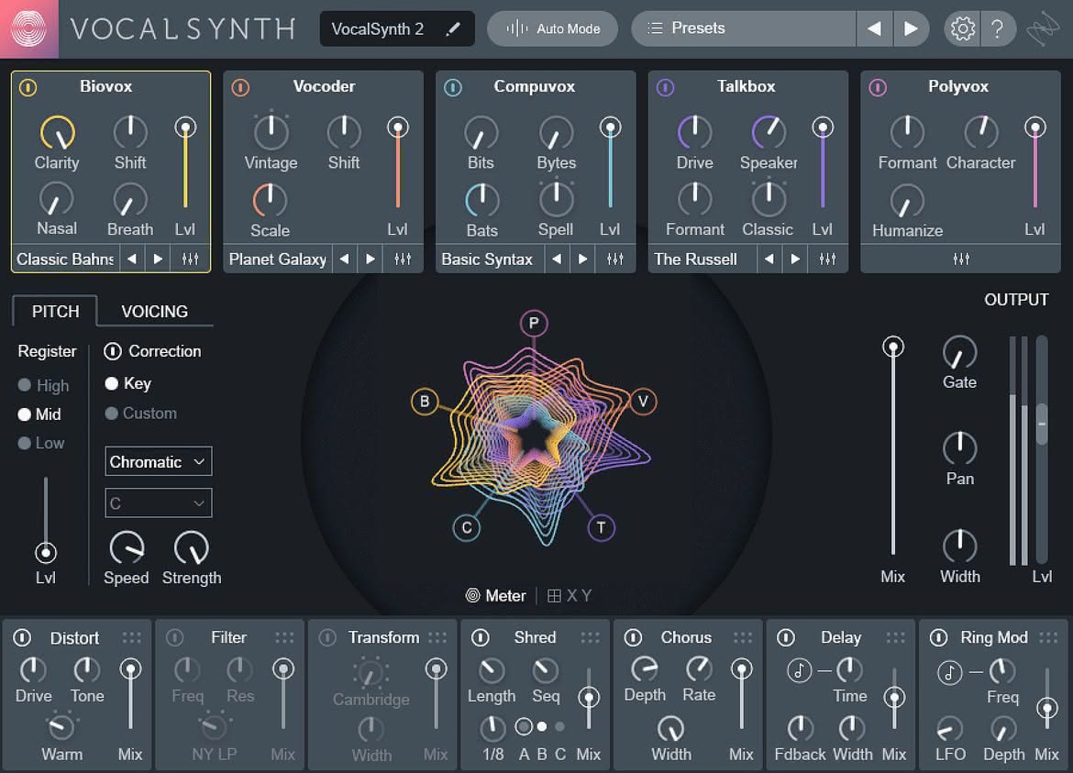Click the Biovox Lvl slider handle
The image size is (1073, 773).
pos(184,127)
